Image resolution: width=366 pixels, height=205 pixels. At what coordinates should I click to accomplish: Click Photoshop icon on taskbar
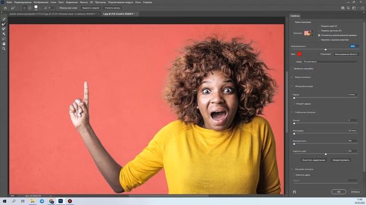point(61,201)
